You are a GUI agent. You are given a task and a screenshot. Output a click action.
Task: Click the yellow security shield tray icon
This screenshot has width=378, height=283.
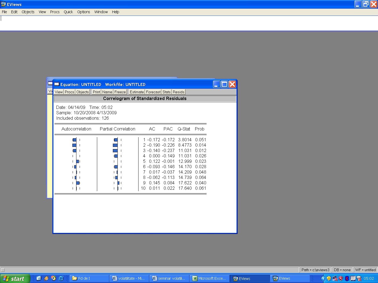(x=329, y=278)
